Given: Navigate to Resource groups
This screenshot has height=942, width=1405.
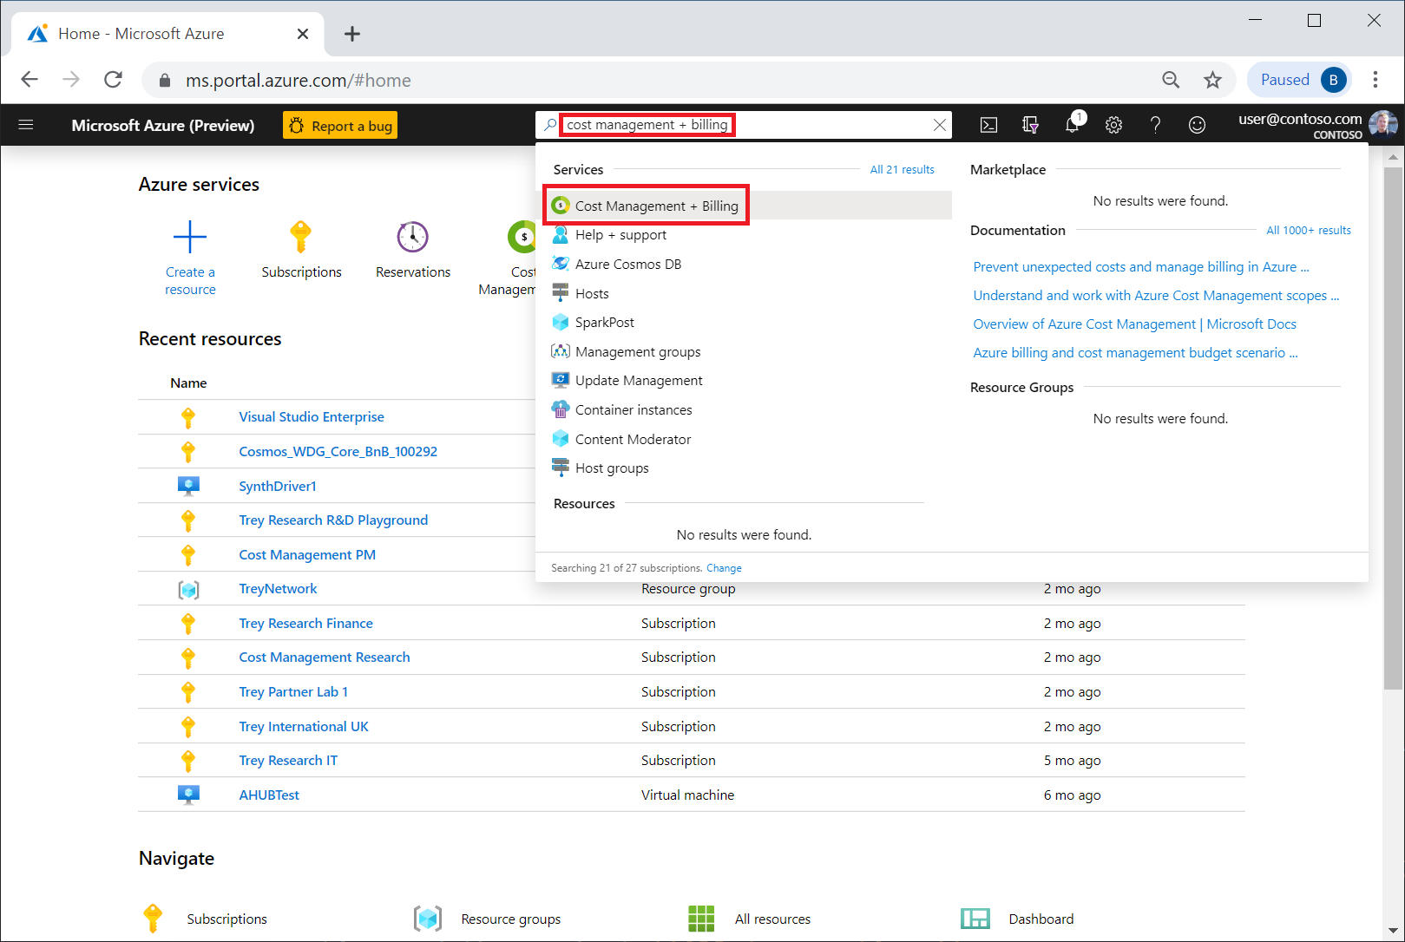Looking at the screenshot, I should click(487, 919).
